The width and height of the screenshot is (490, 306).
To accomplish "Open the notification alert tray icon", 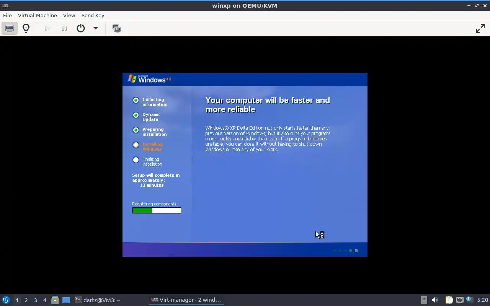I will point(469,299).
